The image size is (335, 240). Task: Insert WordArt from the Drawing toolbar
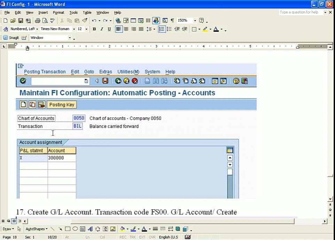tap(90, 229)
